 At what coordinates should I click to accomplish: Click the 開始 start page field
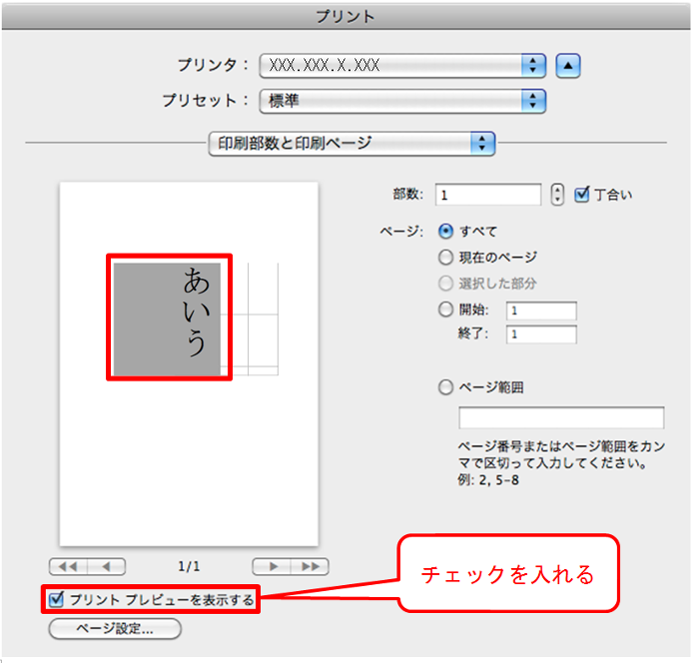pos(541,311)
